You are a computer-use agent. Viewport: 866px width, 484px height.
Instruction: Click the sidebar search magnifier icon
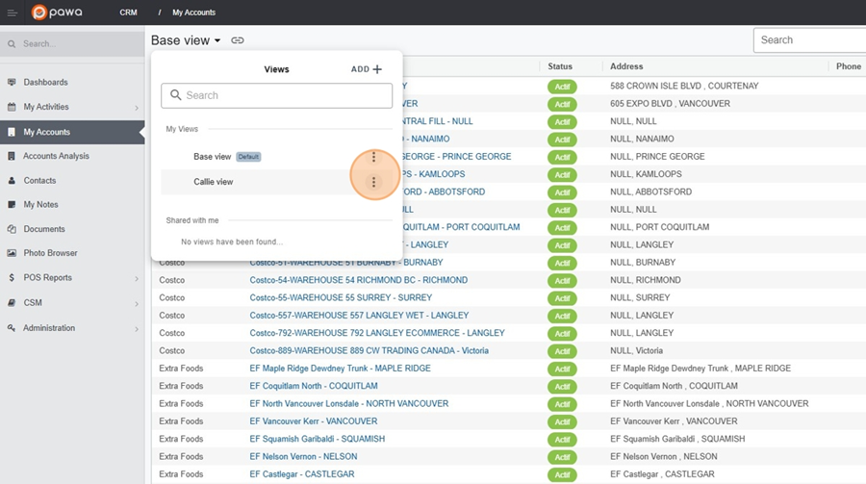(12, 43)
